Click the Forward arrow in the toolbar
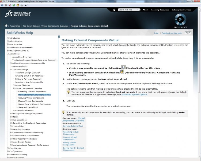Image resolution: width=201 pixels, height=161 pixels. coord(6,5)
